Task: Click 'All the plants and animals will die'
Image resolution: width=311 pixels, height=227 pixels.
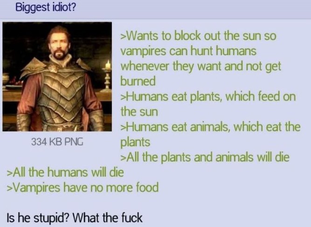Action: [205, 157]
